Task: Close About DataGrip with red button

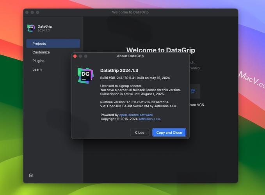Action: click(x=75, y=56)
